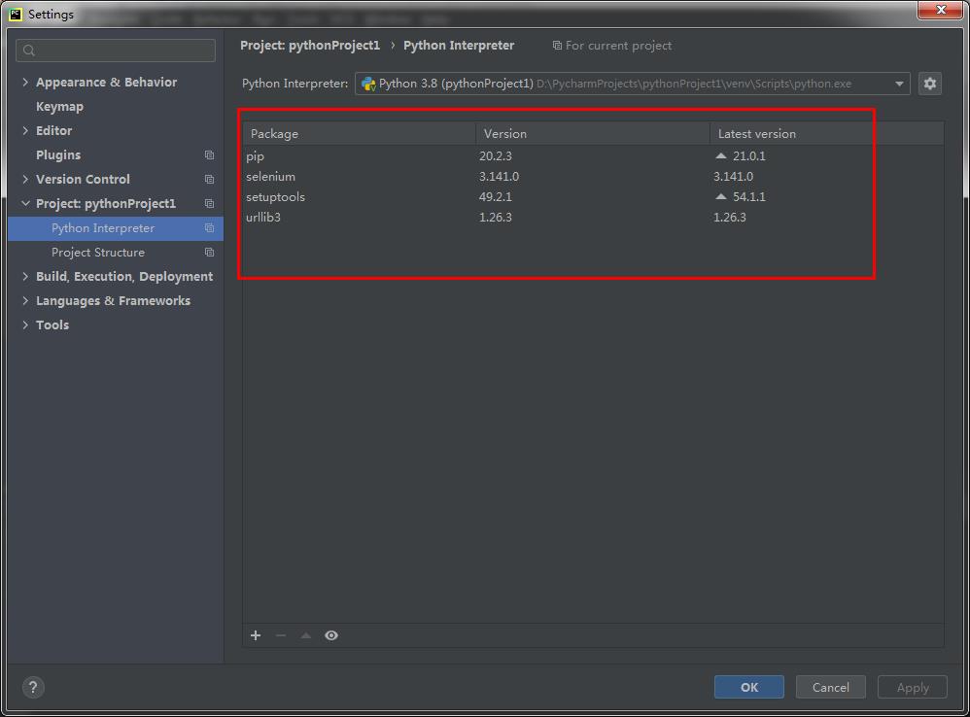The width and height of the screenshot is (970, 717).
Task: Click the question mark help icon
Action: click(33, 687)
